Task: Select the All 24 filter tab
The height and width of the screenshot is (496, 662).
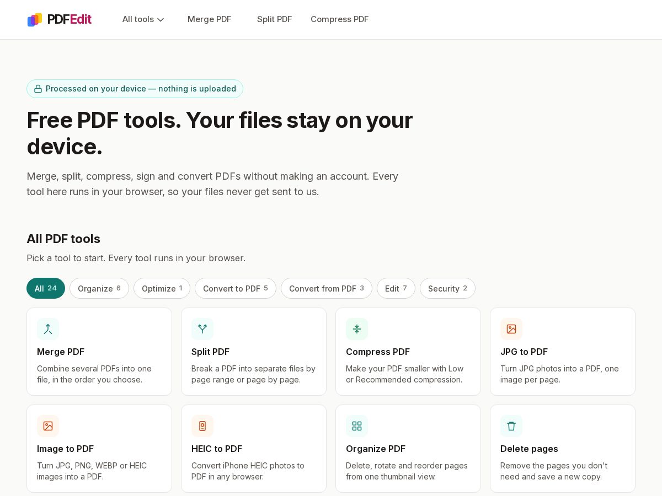Action: 46,288
